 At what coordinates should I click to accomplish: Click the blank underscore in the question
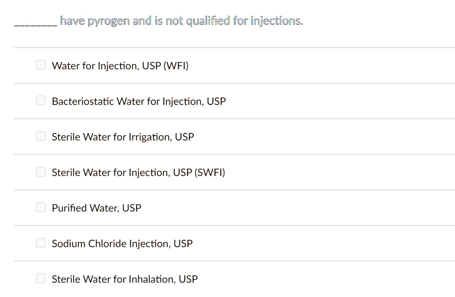pos(35,21)
